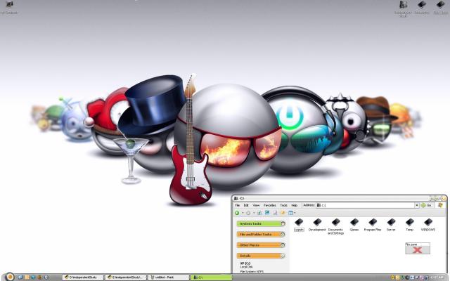450x281 pixels.
Task: Open My Computer desktop icon
Action: (x=9, y=8)
